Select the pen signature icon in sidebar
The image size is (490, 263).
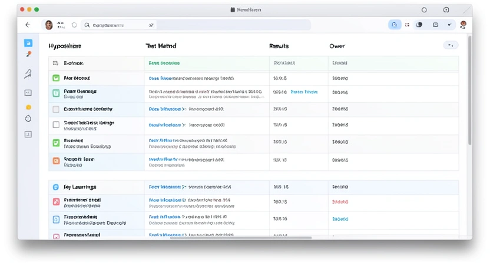click(28, 74)
